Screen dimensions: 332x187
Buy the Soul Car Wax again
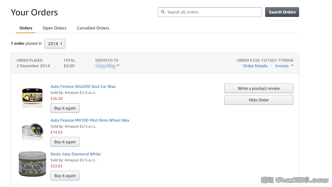[x=65, y=108]
